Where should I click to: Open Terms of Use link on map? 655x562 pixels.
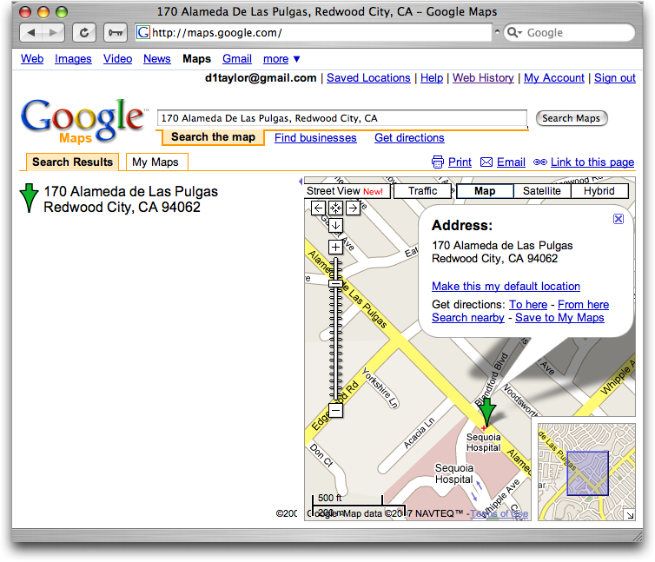point(500,513)
